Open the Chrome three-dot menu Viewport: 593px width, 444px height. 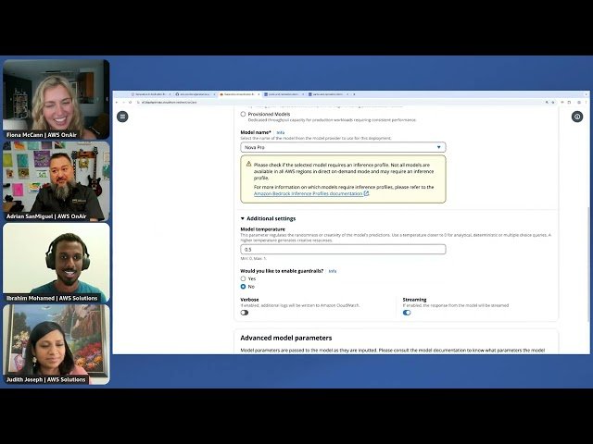586,103
